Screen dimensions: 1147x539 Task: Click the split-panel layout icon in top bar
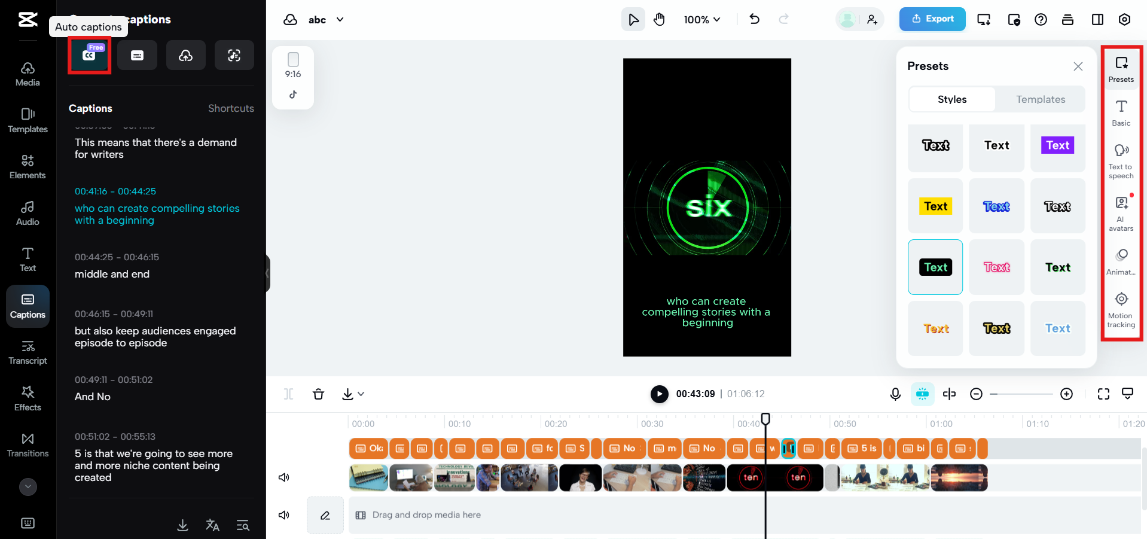1098,20
